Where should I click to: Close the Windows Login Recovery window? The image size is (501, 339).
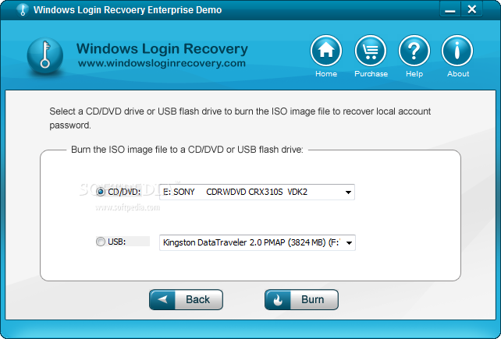(471, 9)
